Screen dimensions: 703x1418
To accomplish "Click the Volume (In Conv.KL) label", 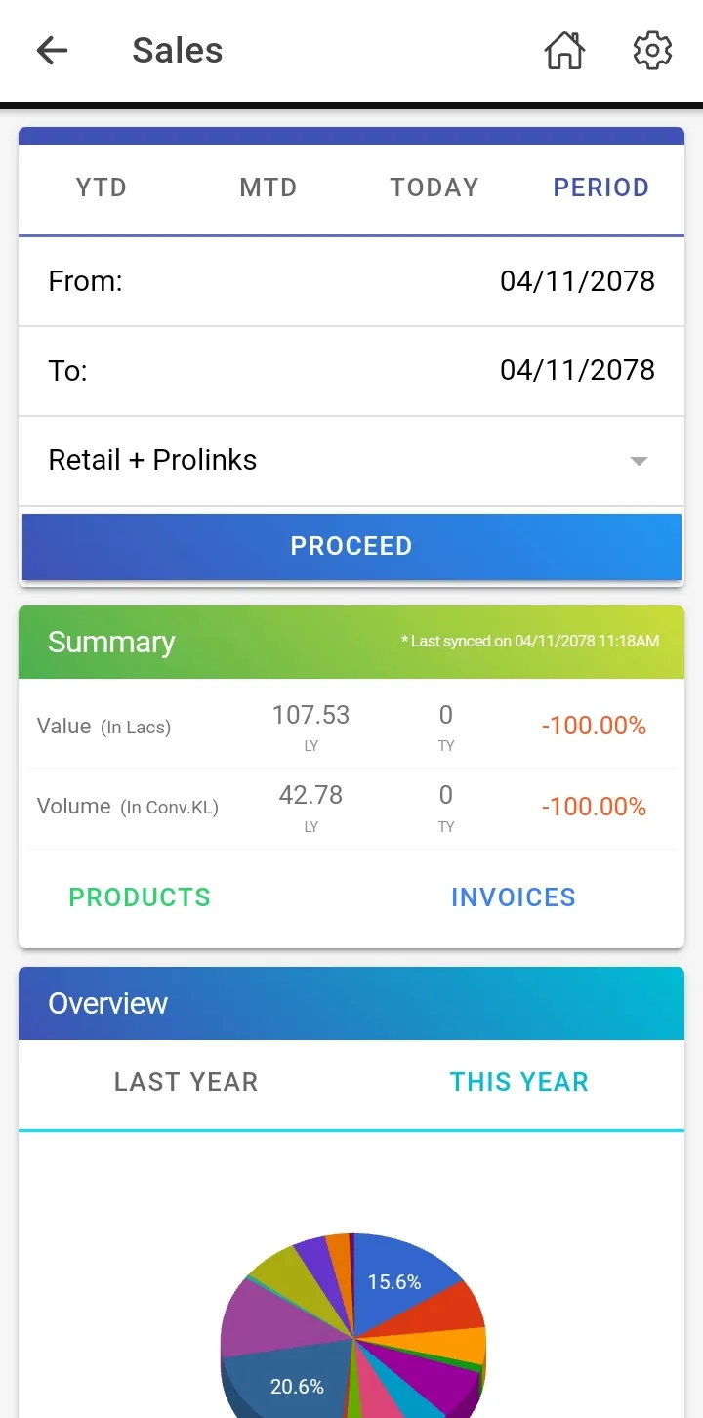I will [128, 807].
